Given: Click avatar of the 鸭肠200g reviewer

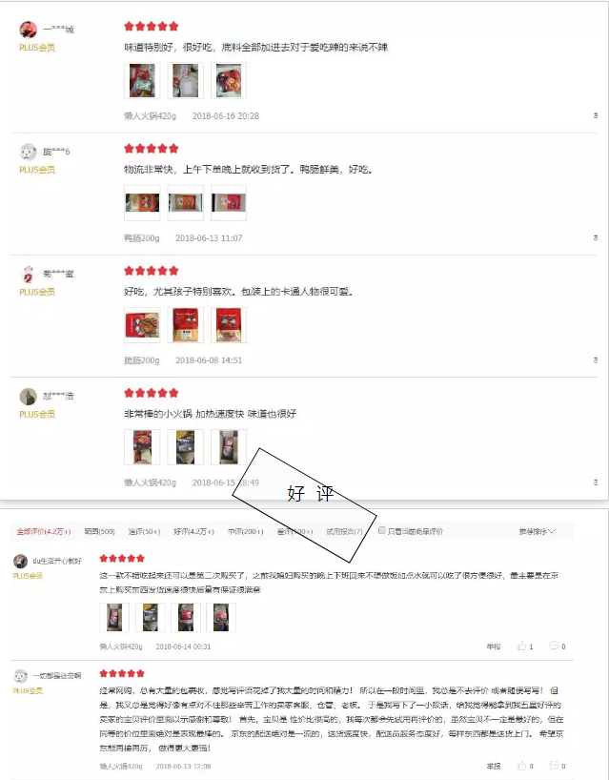Looking at the screenshot, I should coord(29,152).
